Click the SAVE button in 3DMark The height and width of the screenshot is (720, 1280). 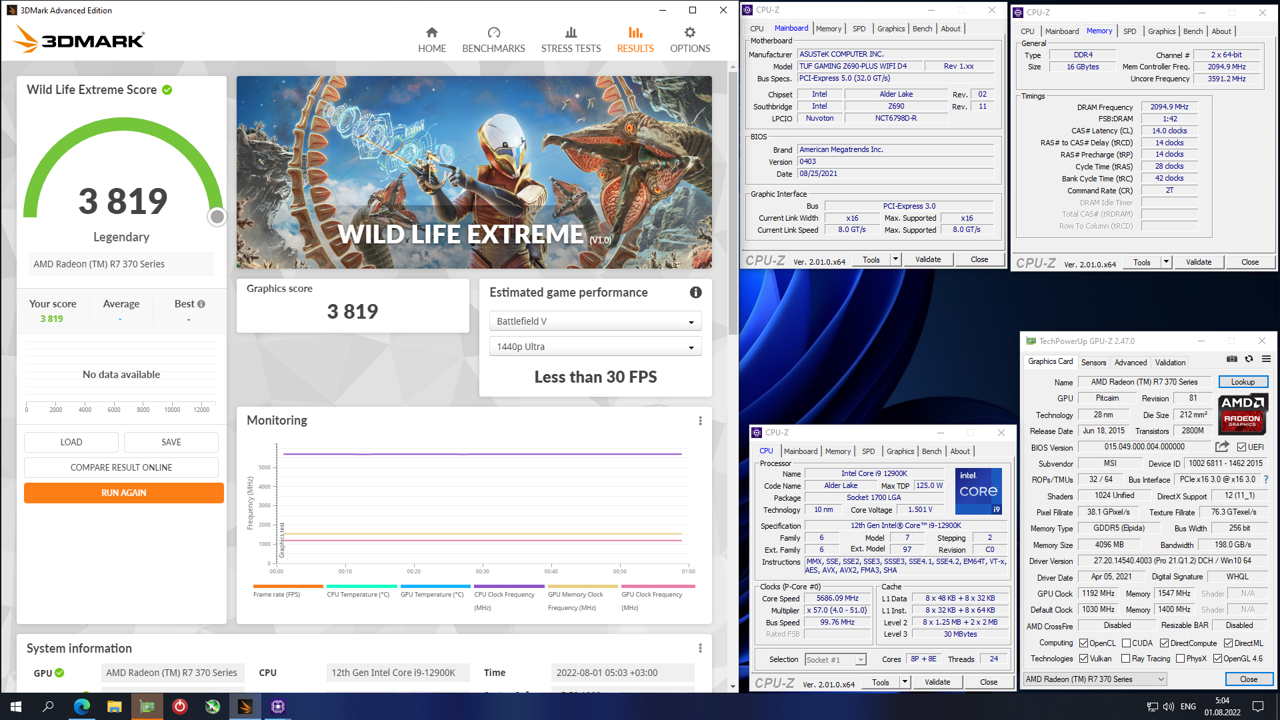(171, 442)
